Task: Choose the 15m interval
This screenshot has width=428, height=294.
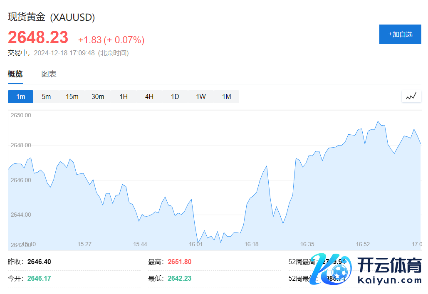Action: 72,96
